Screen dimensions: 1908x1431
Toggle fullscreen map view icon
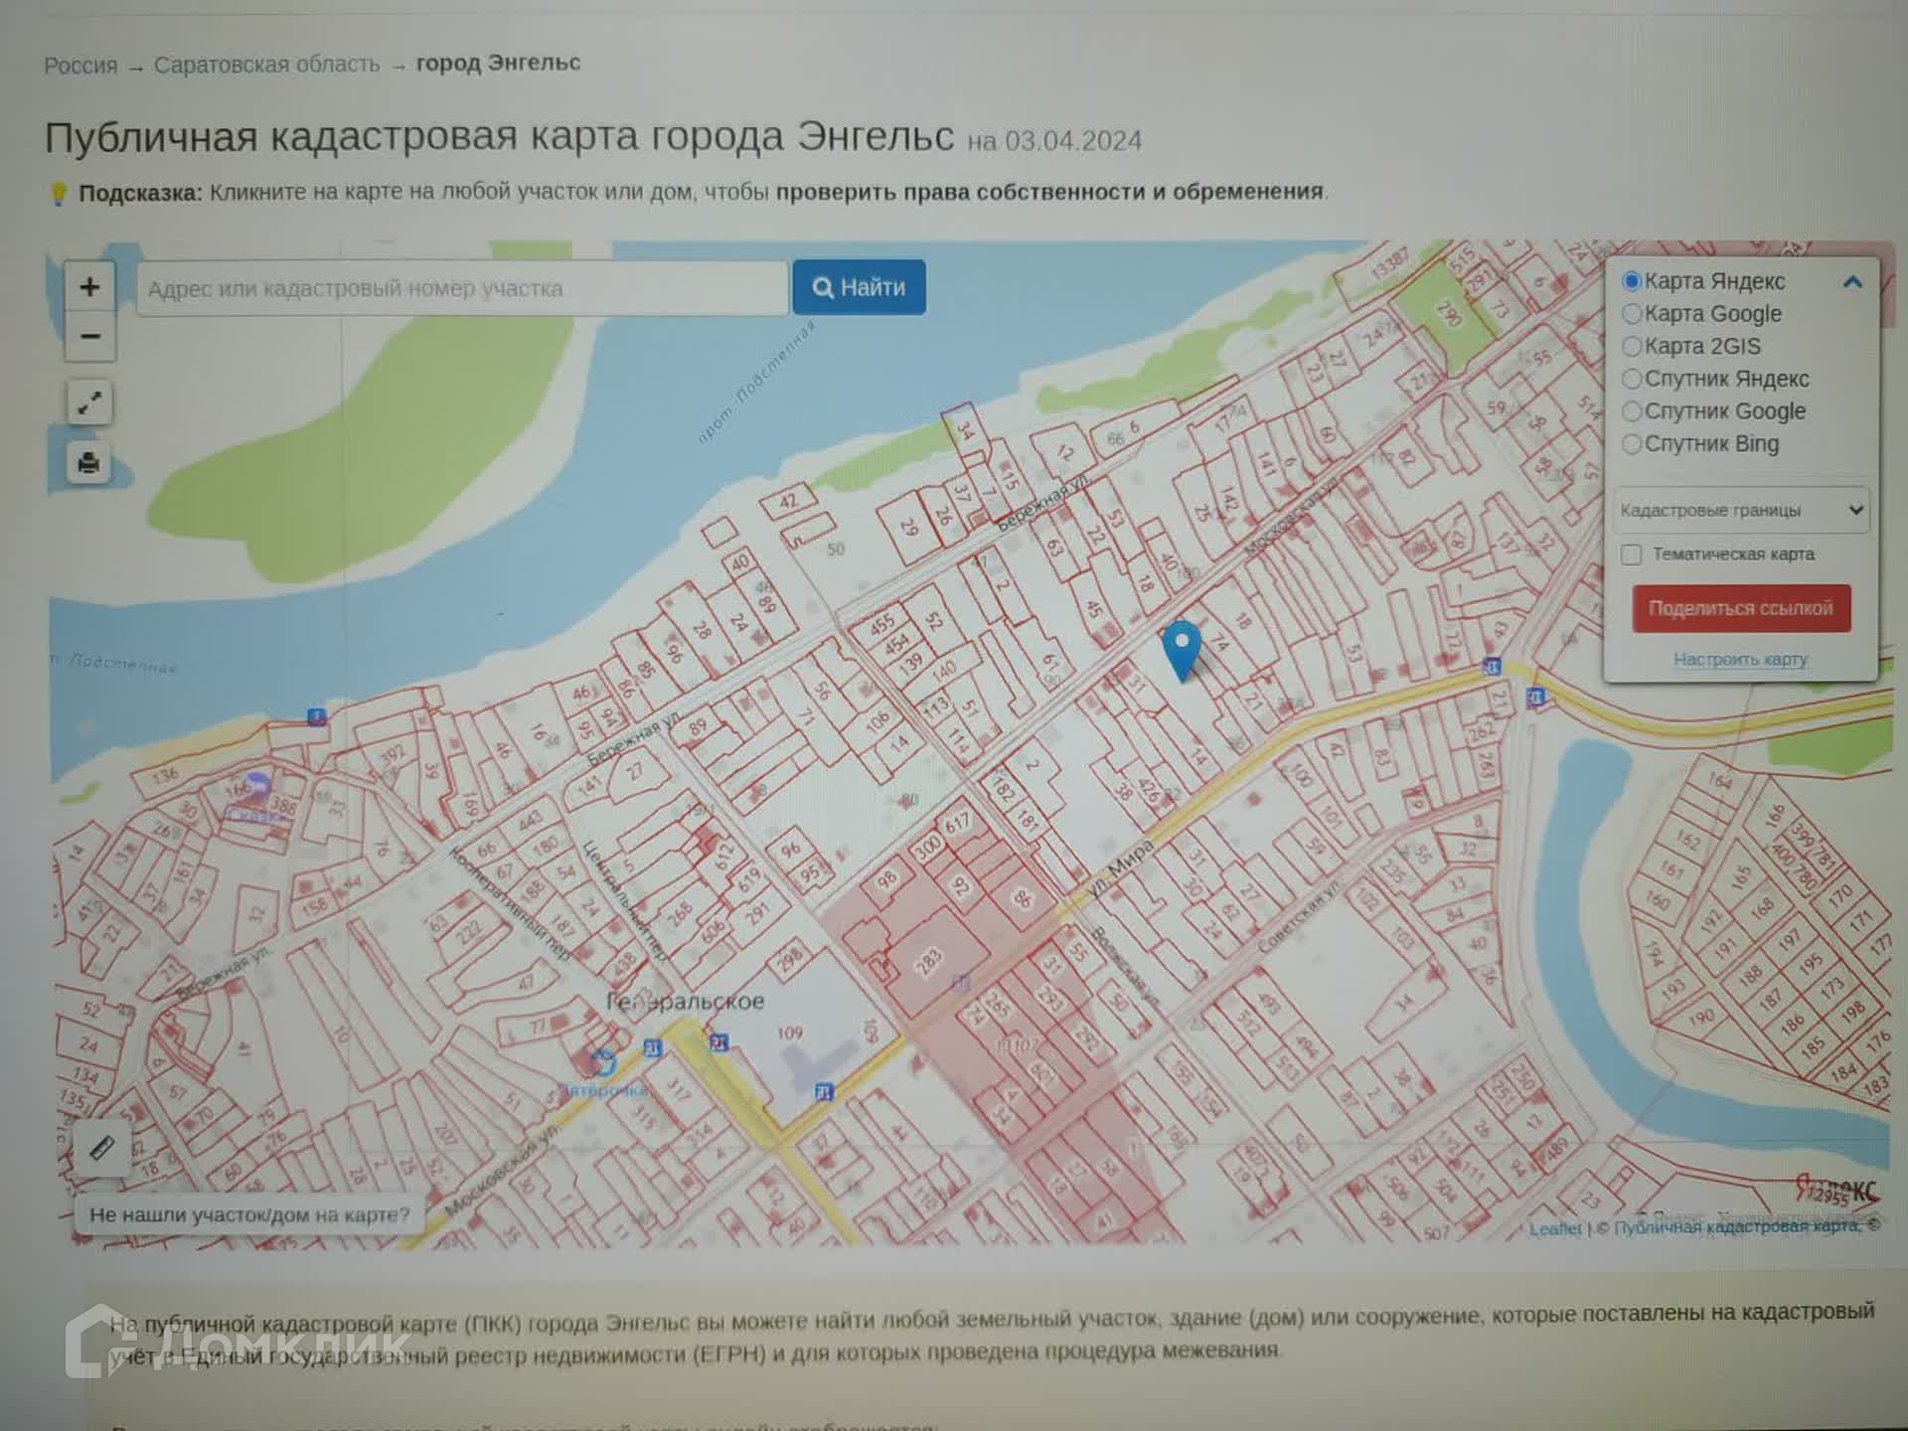89,403
